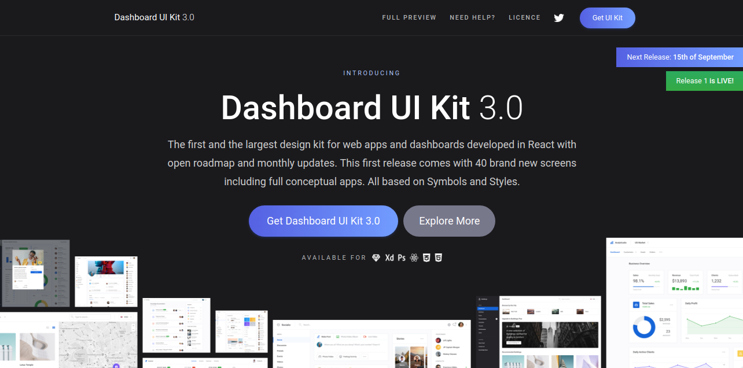Select the Adobe Xd icon
This screenshot has width=743, height=368.
[x=389, y=257]
